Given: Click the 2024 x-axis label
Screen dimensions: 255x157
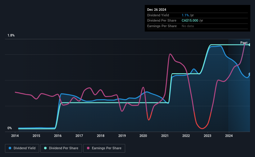Looking at the screenshot, I should (x=229, y=136).
